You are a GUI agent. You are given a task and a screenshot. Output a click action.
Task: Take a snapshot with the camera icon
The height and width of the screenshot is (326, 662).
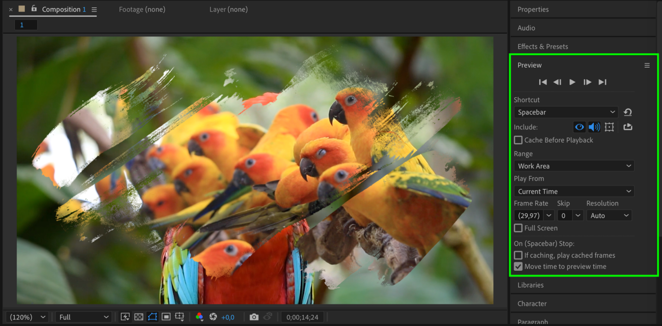(254, 317)
